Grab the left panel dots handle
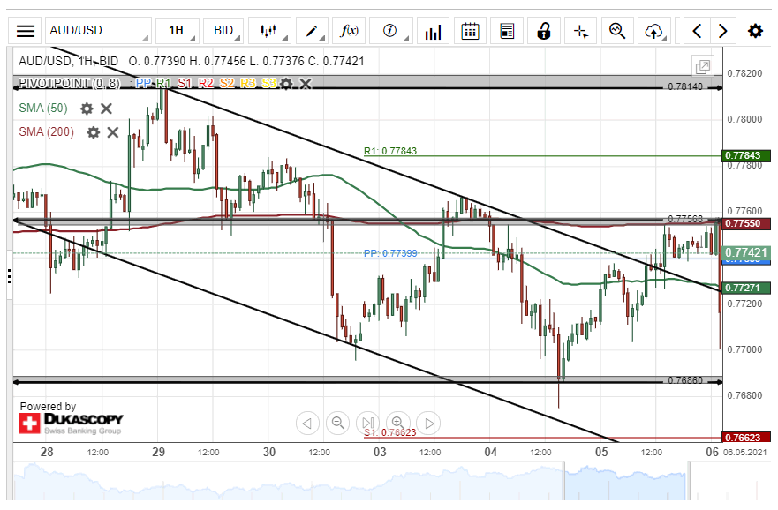The height and width of the screenshot is (510, 778). tap(10, 276)
